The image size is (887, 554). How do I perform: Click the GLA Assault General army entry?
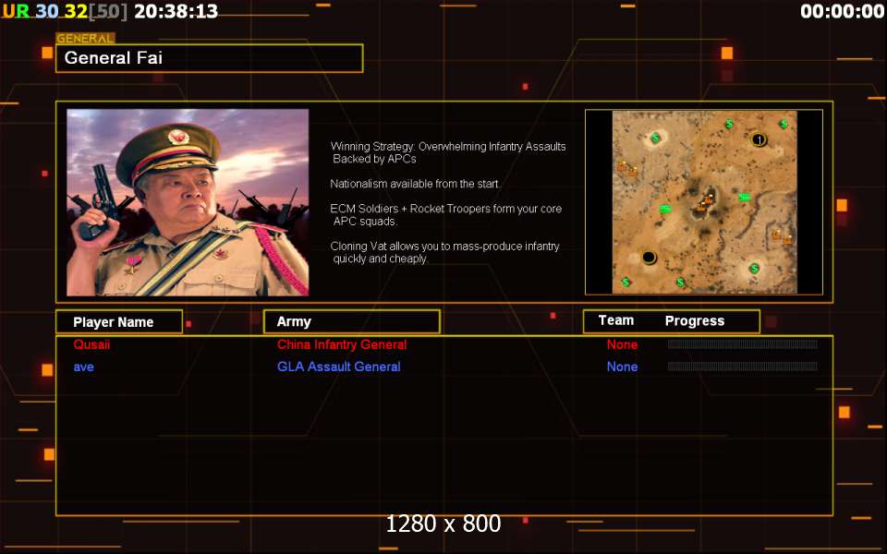[x=339, y=367]
